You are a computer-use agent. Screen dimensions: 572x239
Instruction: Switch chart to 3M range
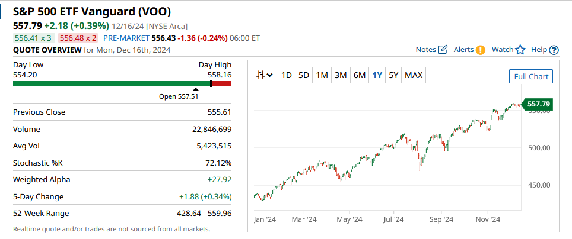(341, 75)
